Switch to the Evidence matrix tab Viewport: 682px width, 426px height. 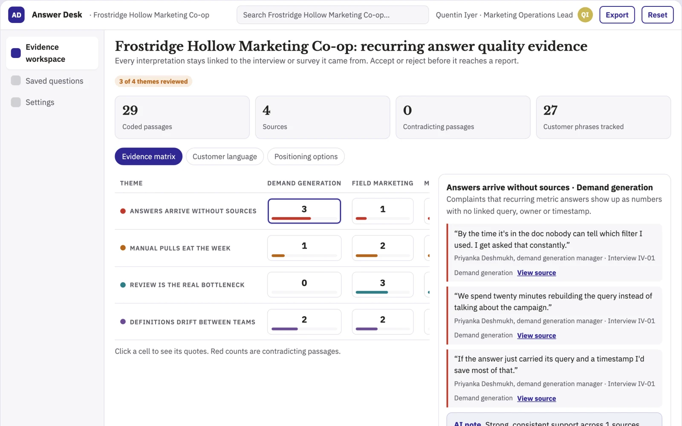click(x=148, y=156)
